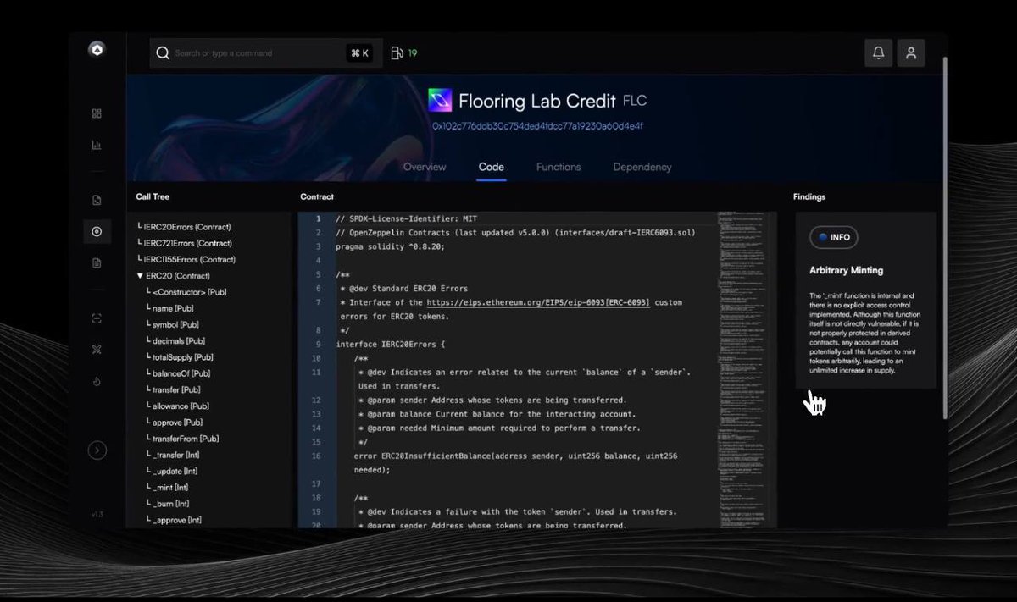
Task: Click the eips.ethereum.org EIP-6093 link in code
Action: (538, 302)
